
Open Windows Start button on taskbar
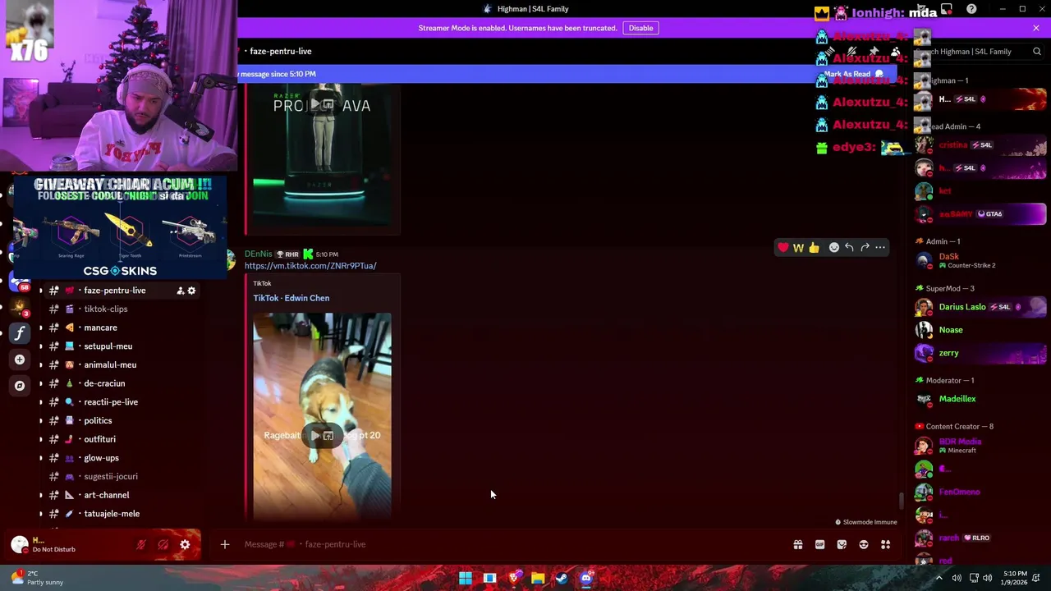click(x=466, y=578)
